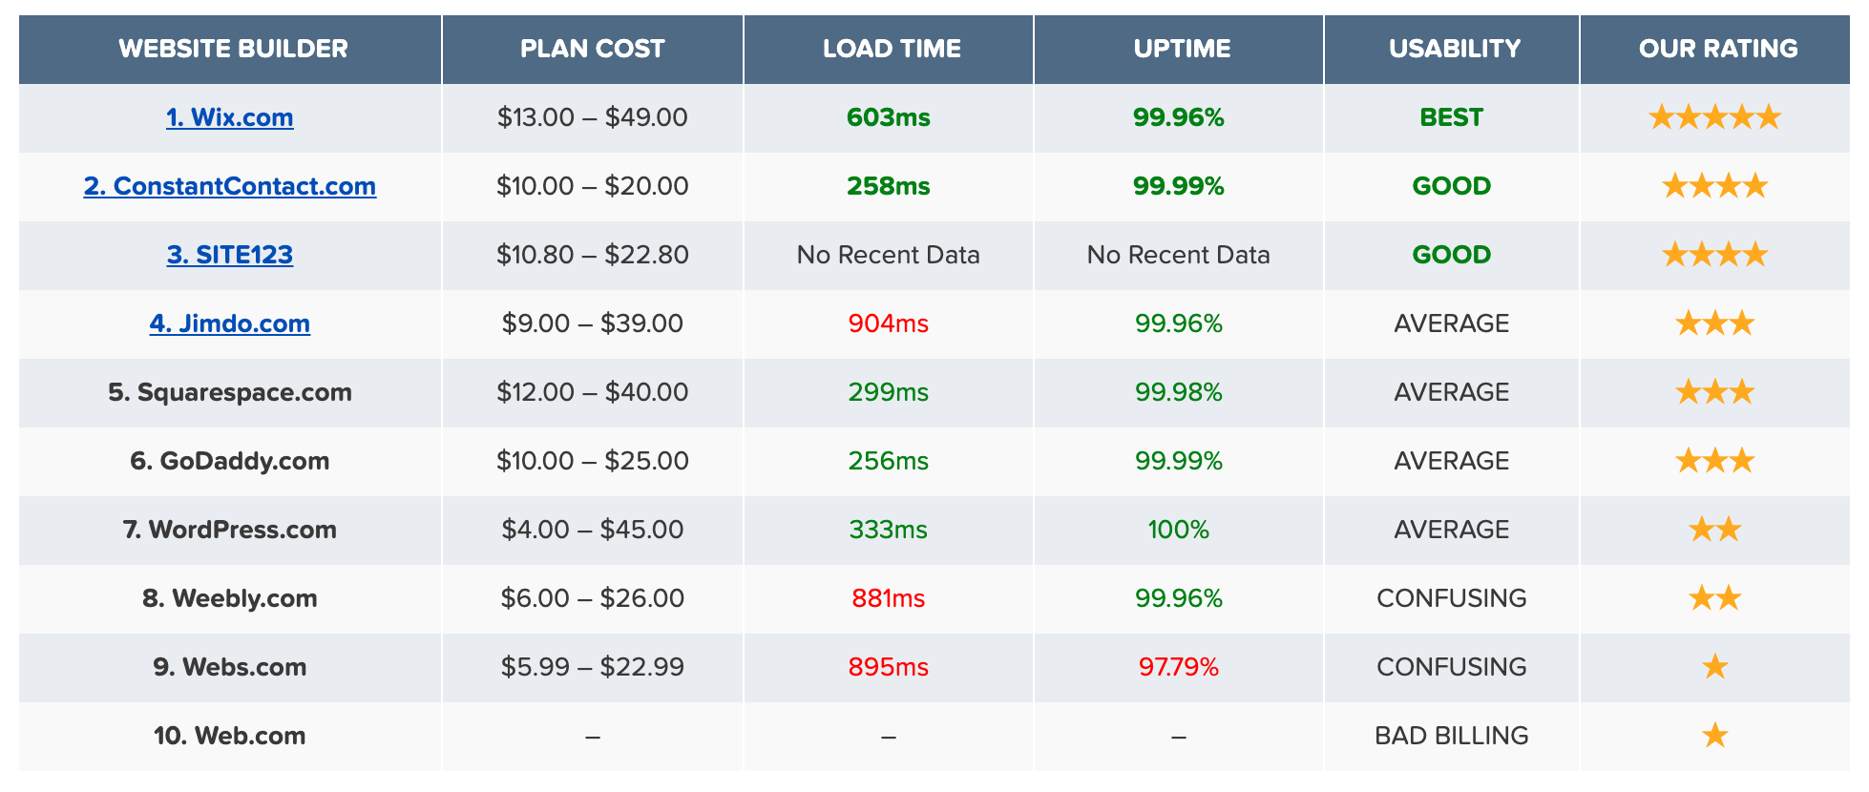Click the red 97.79% uptime value
This screenshot has height=792, width=1869.
[1178, 667]
